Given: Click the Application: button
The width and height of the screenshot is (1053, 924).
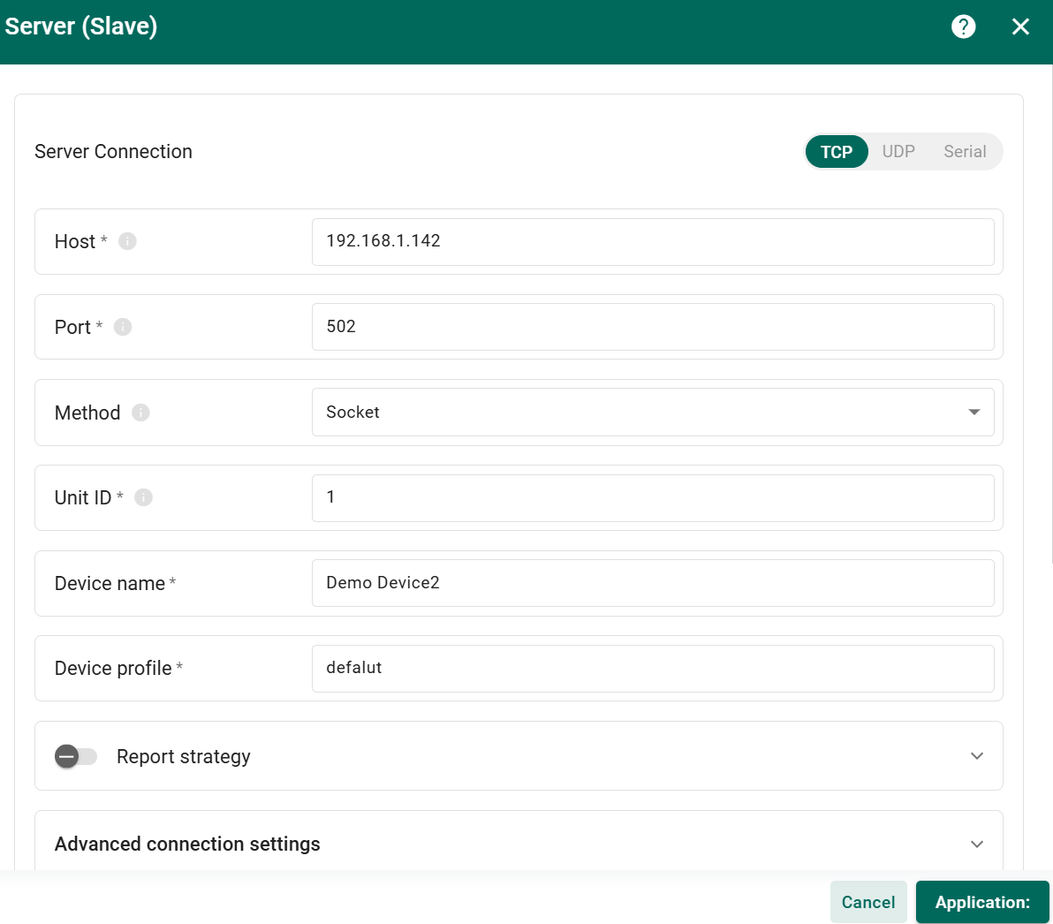Looking at the screenshot, I should click(x=981, y=902).
